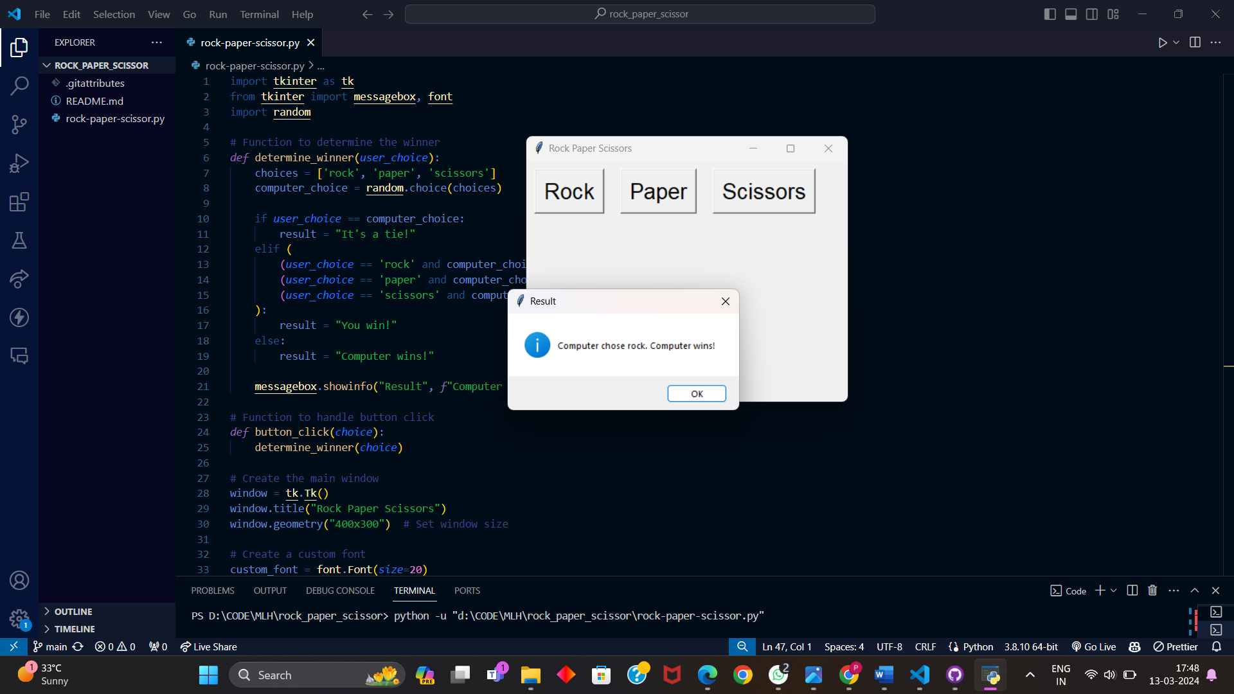
Task: Open Run and Debug view
Action: coord(19,163)
